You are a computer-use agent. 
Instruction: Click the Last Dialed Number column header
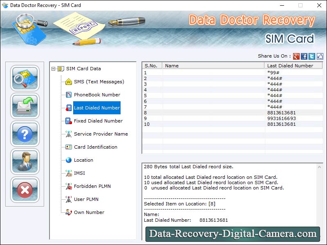coord(290,65)
